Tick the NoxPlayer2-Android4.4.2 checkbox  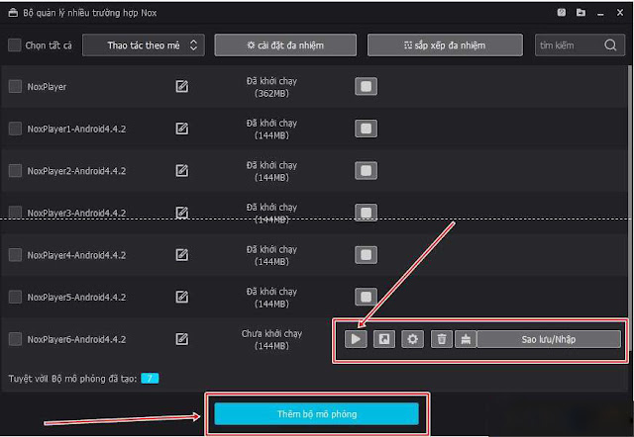click(x=16, y=171)
